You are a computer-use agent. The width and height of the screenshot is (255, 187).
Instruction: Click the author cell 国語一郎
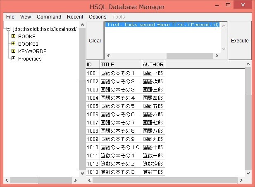(153, 73)
